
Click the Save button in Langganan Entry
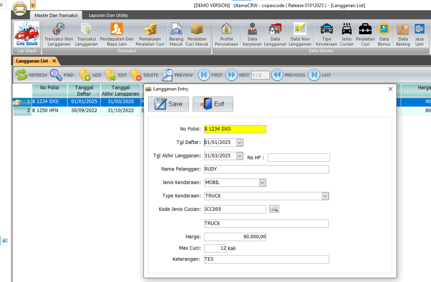168,104
